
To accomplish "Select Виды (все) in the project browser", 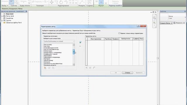I will 10,14.
